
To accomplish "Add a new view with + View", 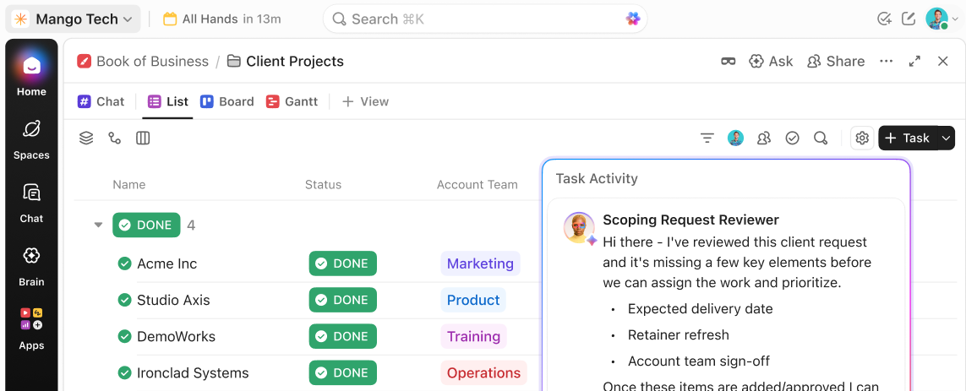I will (x=365, y=101).
